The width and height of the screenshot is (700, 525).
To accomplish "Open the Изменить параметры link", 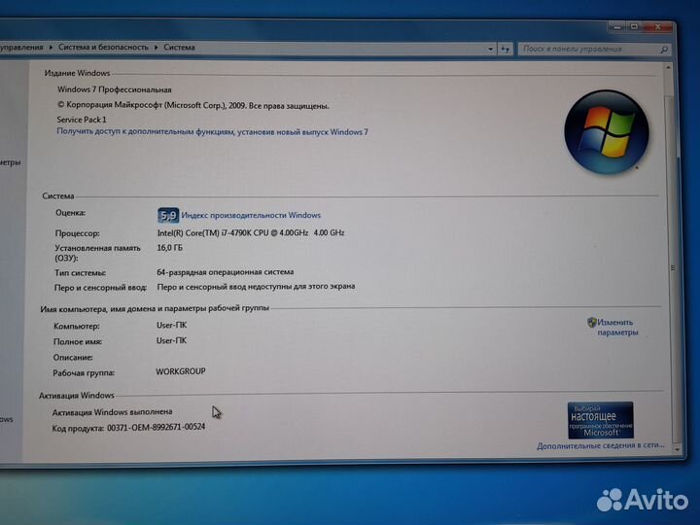I will pyautogui.click(x=617, y=328).
